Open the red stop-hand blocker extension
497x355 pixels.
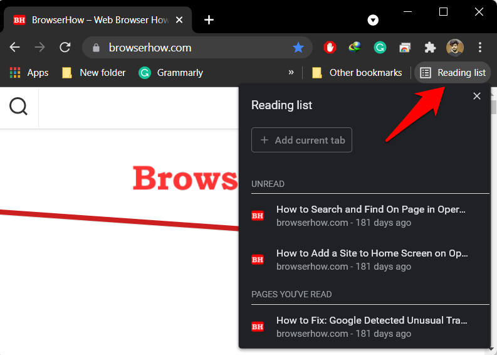330,48
